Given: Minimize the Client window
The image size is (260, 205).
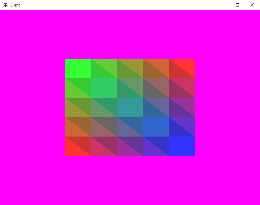Looking at the screenshot, I should pos(223,5).
